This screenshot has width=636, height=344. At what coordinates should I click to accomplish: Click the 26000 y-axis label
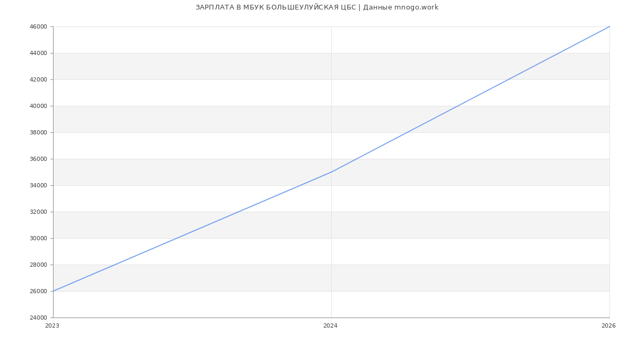click(x=38, y=291)
